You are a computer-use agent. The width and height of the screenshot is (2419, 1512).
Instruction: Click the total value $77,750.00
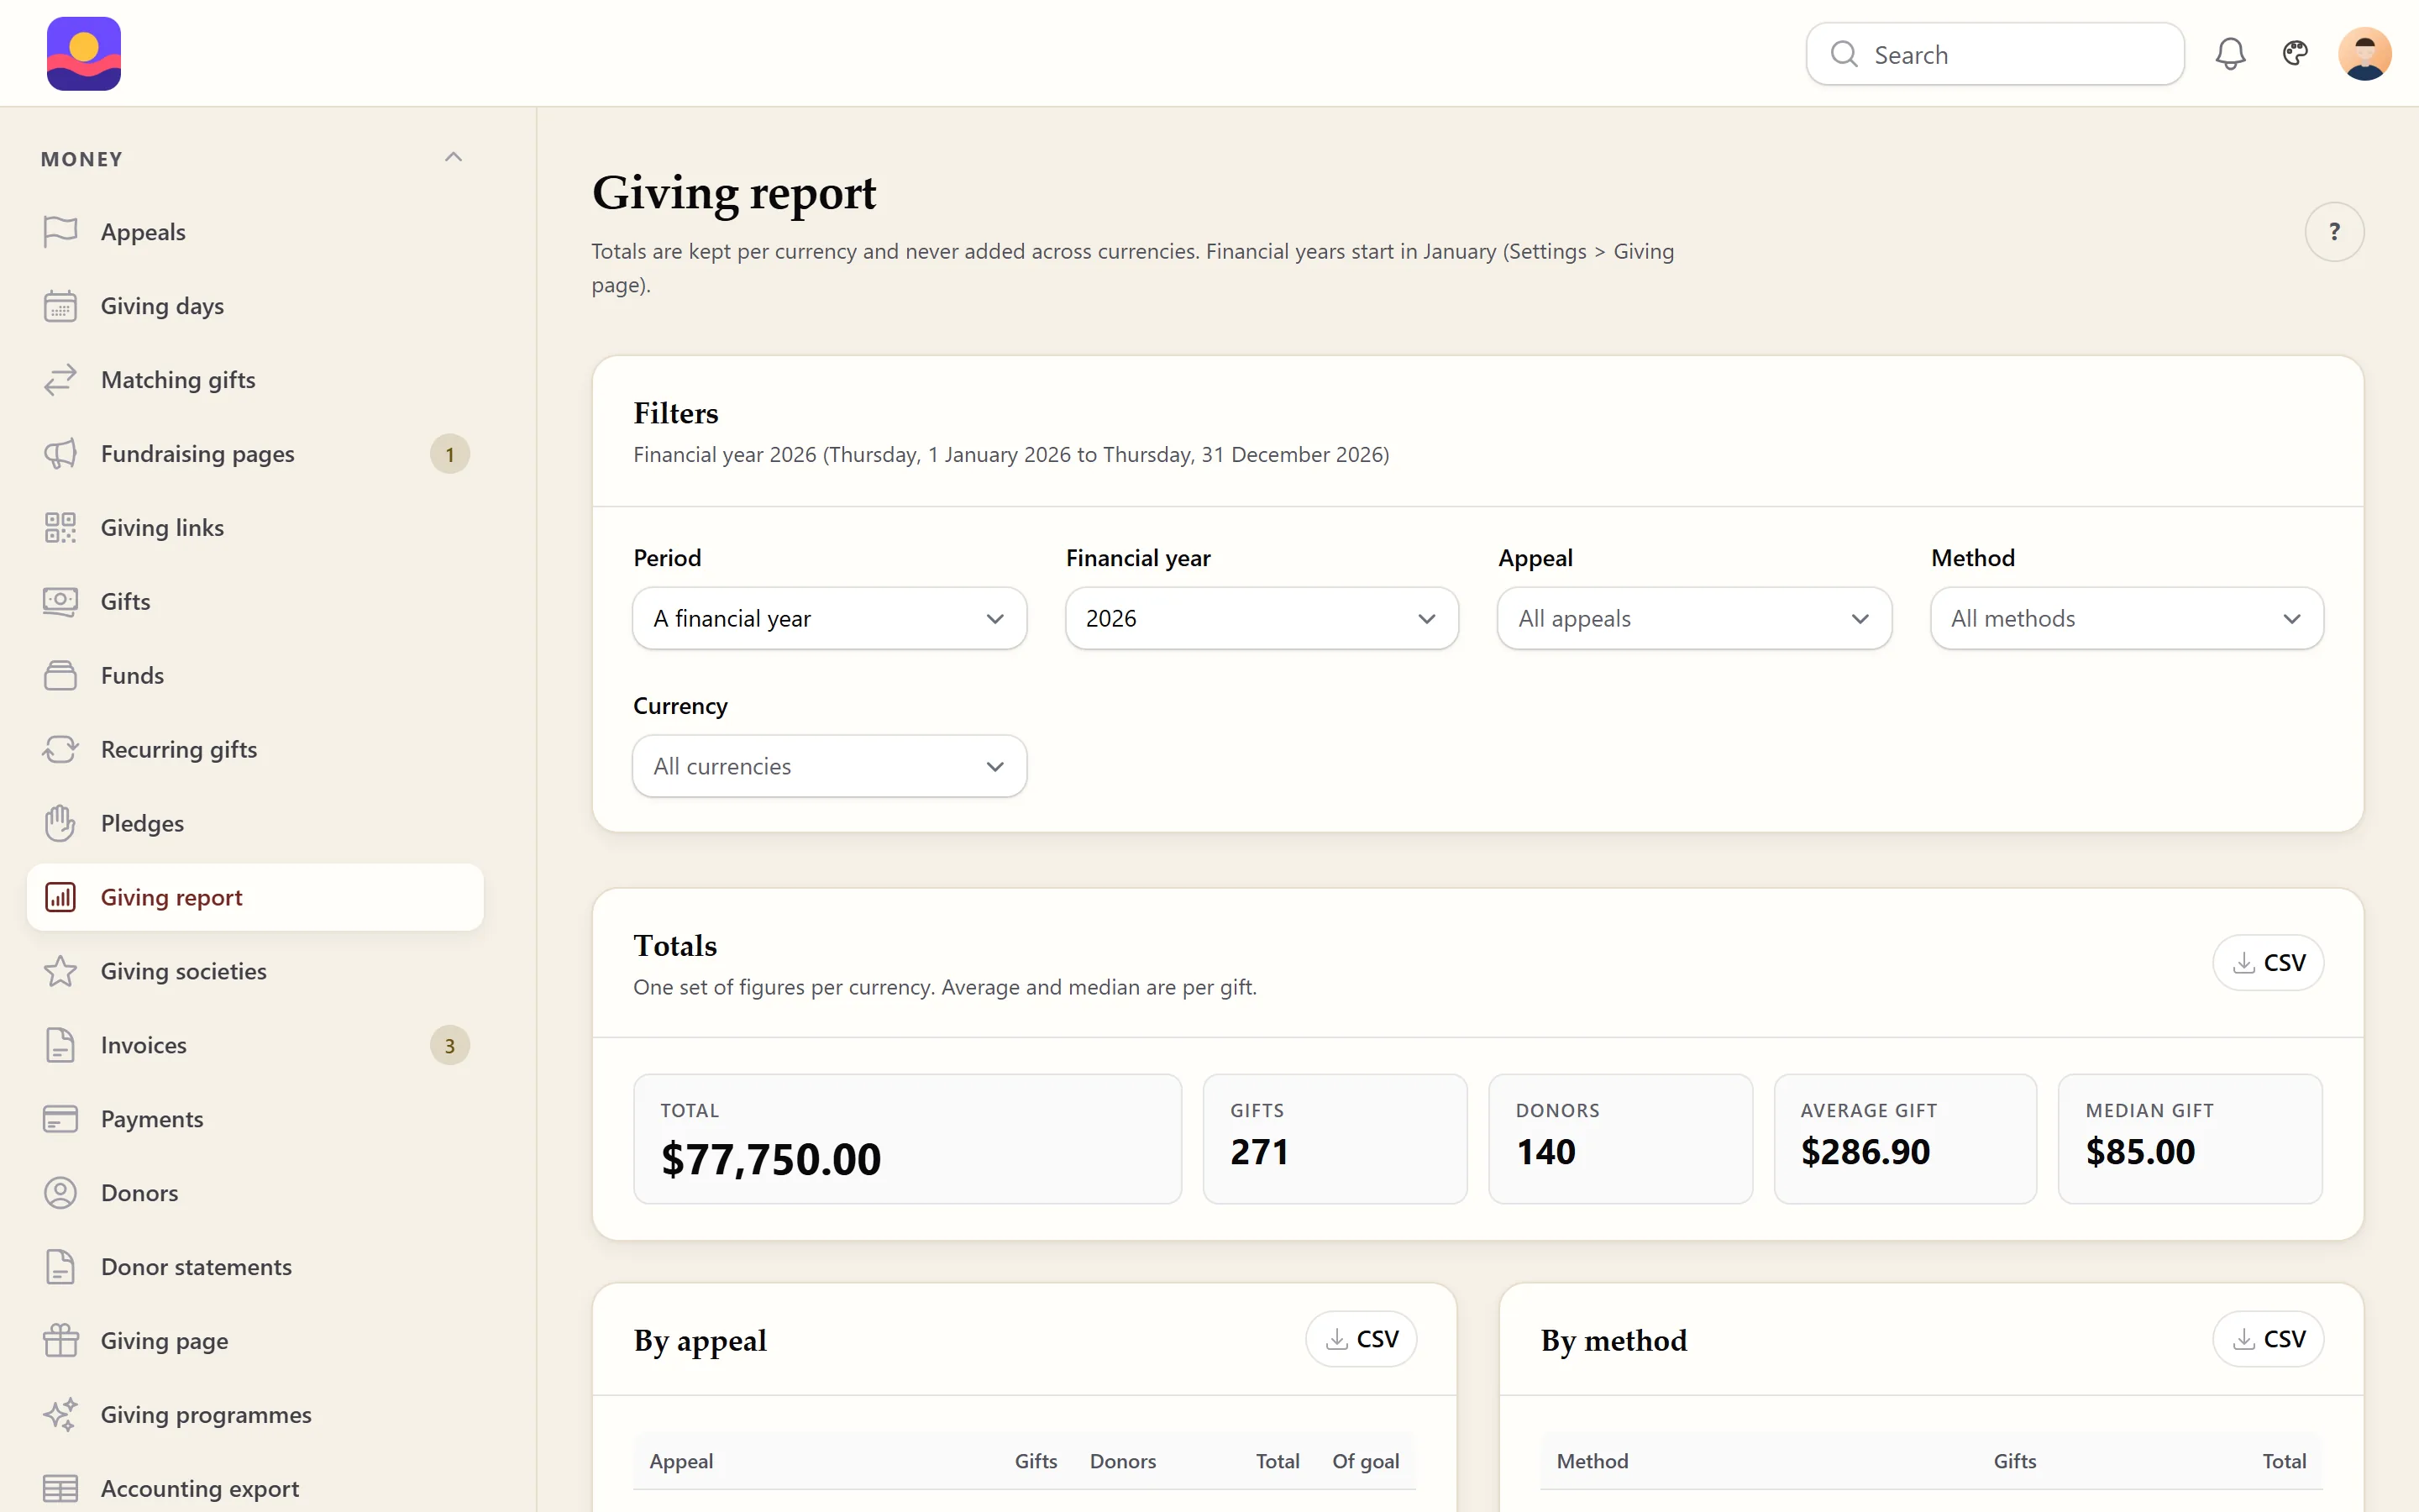[771, 1159]
